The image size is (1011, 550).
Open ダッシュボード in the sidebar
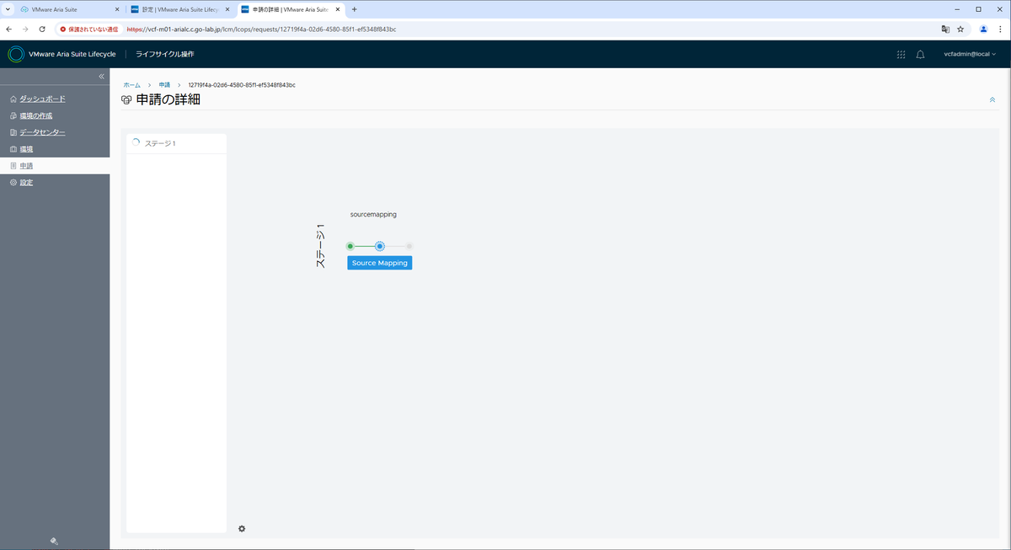coord(42,99)
